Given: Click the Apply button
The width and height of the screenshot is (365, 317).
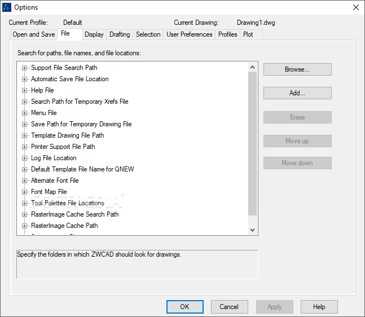Looking at the screenshot, I should coord(274,307).
